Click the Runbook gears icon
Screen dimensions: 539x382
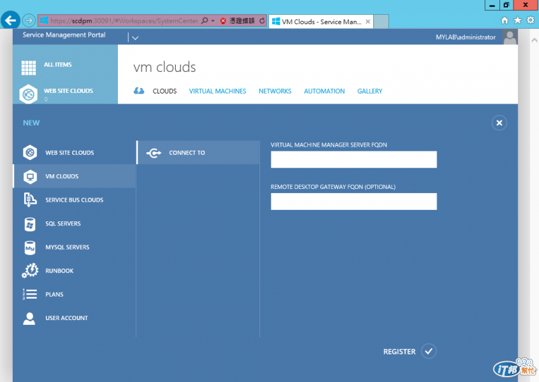(30, 270)
